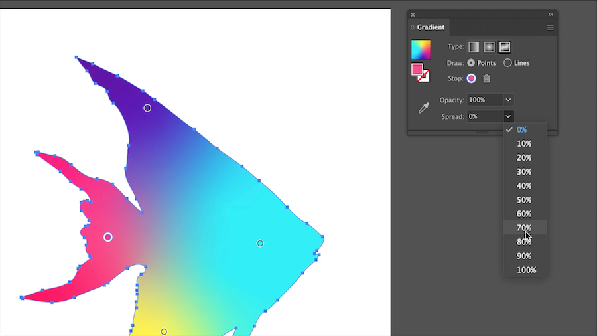Delete the selected gradient stop
Screen dimensions: 597x336
487,78
